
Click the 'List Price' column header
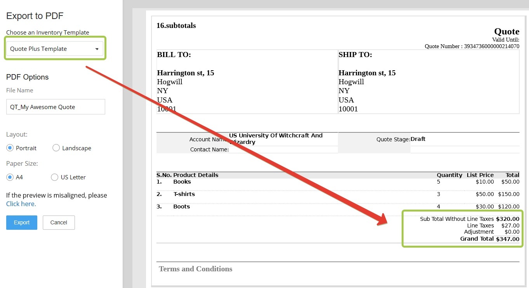pos(480,175)
